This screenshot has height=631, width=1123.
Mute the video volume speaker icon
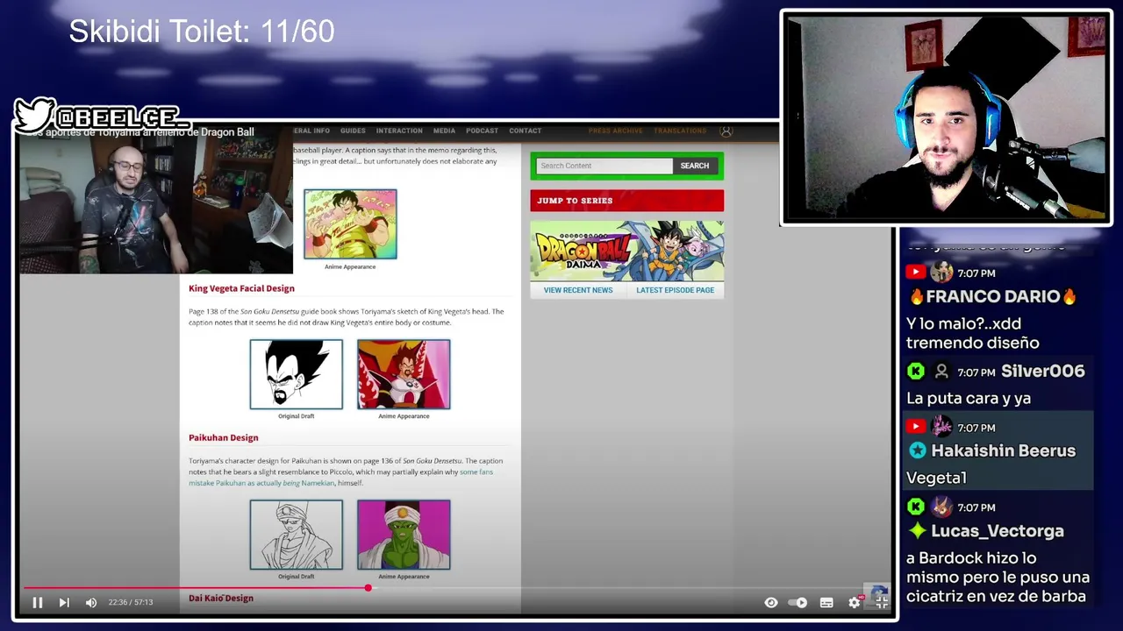pos(91,602)
